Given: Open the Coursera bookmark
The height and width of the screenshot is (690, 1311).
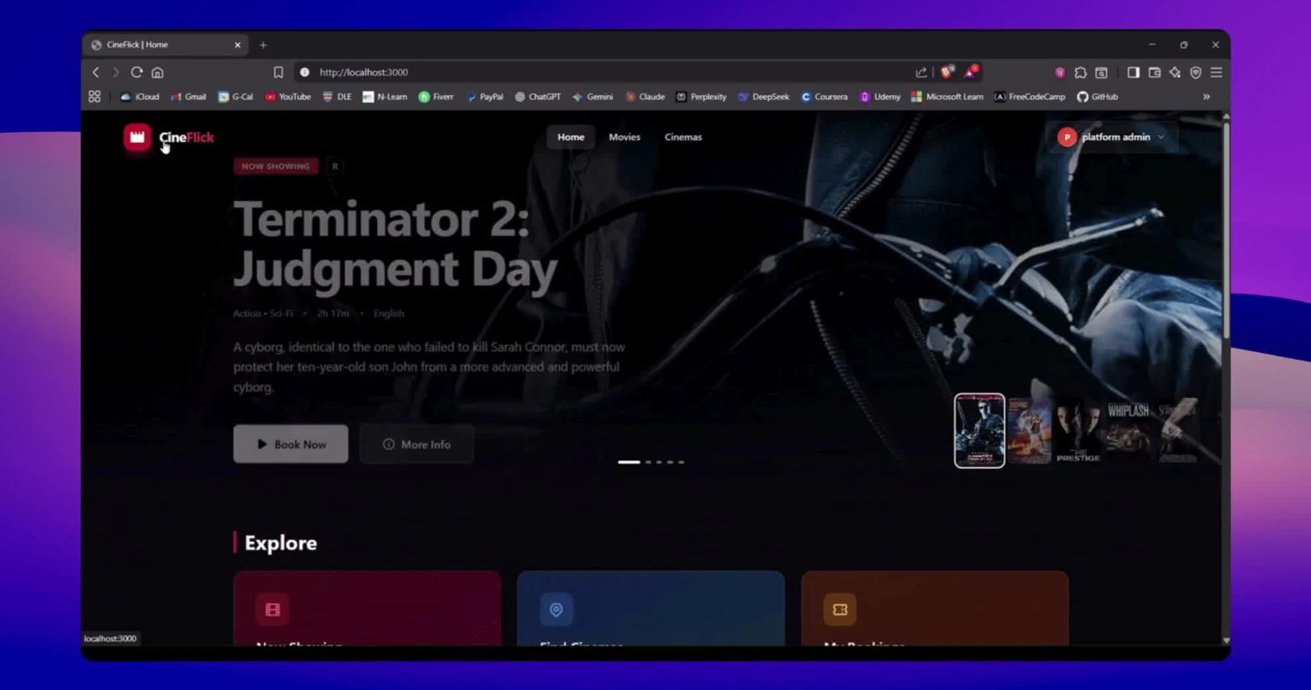Looking at the screenshot, I should pos(824,96).
